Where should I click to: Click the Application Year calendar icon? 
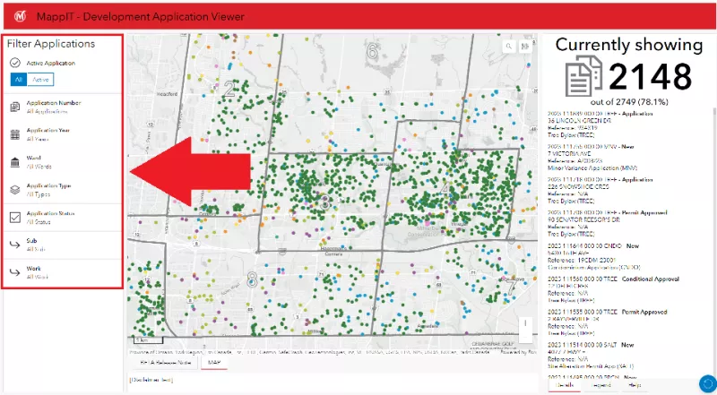tap(15, 134)
